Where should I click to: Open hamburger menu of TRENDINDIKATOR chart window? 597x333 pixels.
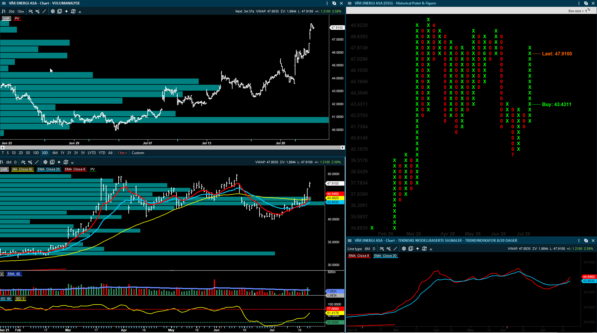coord(350,241)
